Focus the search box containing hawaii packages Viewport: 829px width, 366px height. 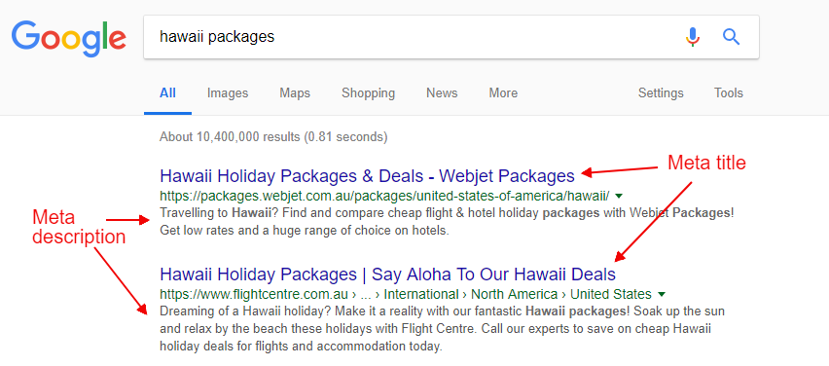pyautogui.click(x=451, y=37)
